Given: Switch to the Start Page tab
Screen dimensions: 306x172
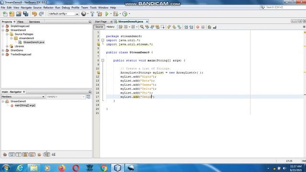Looking at the screenshot, I should pyautogui.click(x=101, y=21).
